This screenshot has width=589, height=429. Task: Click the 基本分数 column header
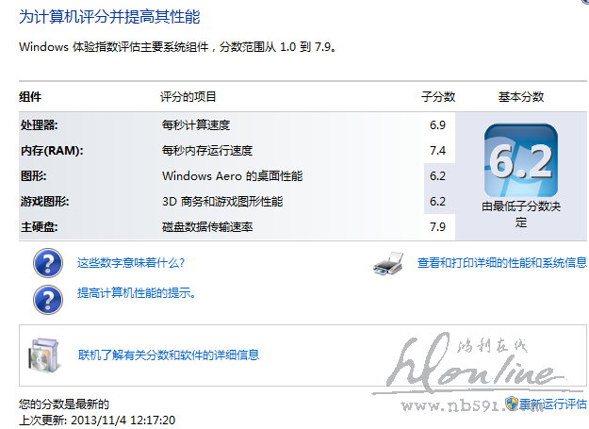pyautogui.click(x=521, y=96)
